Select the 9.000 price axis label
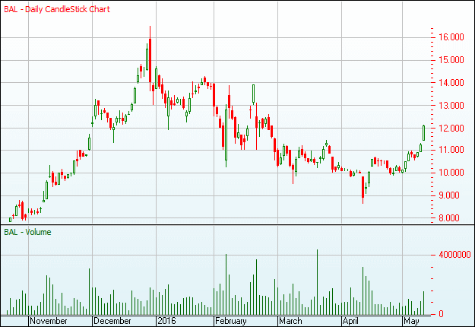 (x=449, y=195)
